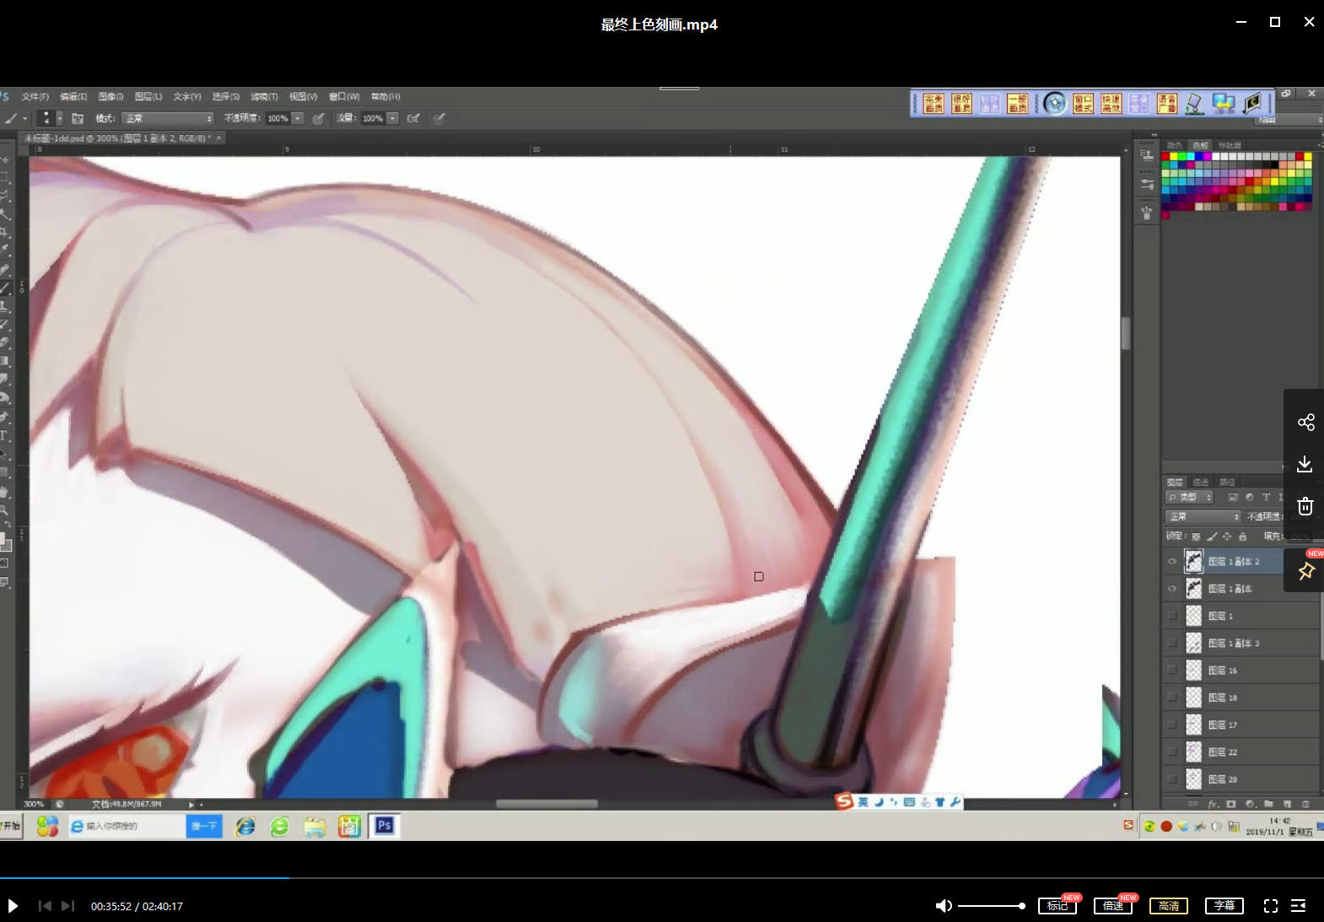Viewport: 1324px width, 922px height.
Task: Select the Crop tool in the toolbox
Action: [x=4, y=231]
